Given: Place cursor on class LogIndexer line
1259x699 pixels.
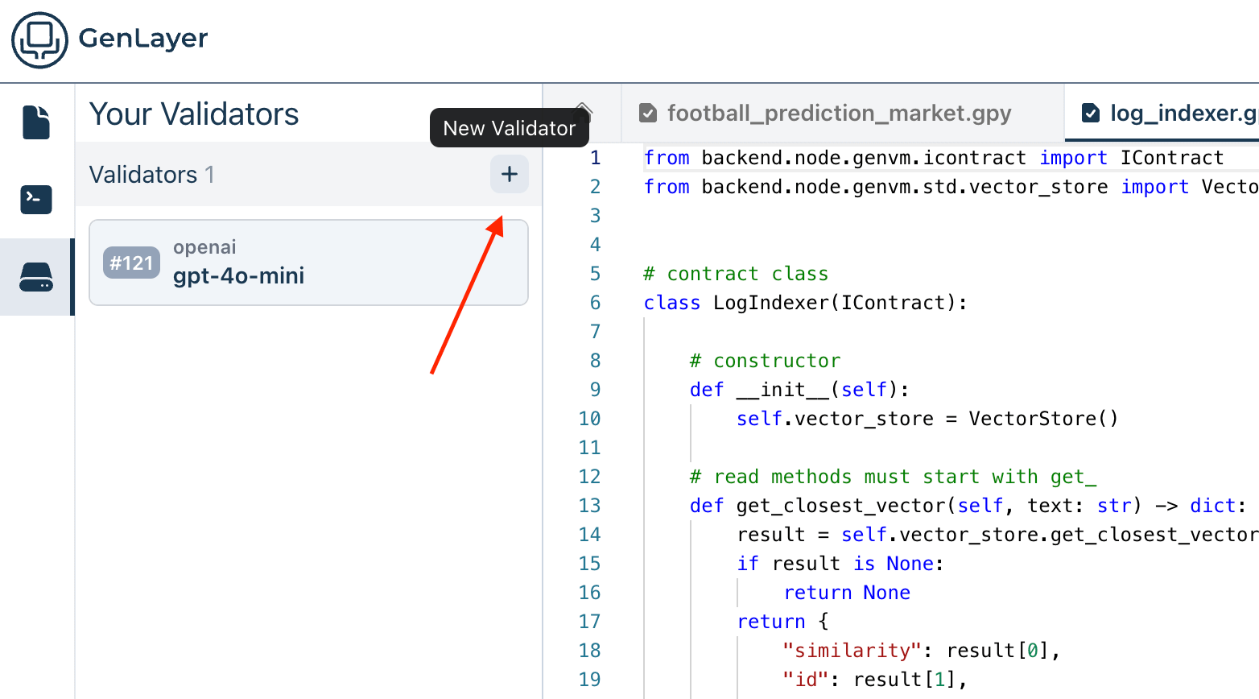Looking at the screenshot, I should (x=805, y=303).
